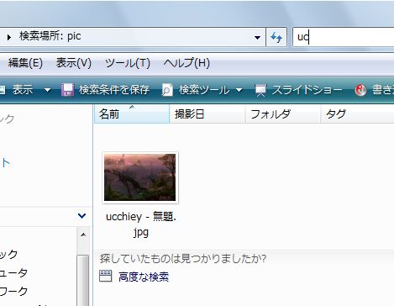Sort by the フォルダ column header
Viewport: 394px width, 306px height.
click(x=283, y=113)
